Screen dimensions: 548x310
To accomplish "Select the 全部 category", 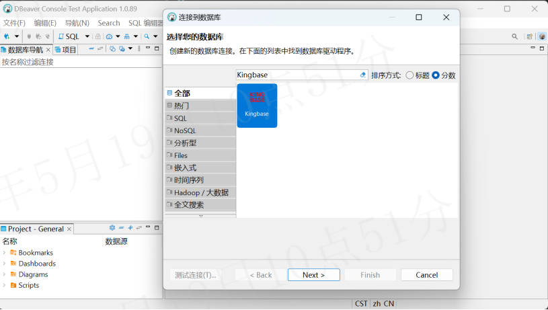I will [x=200, y=93].
